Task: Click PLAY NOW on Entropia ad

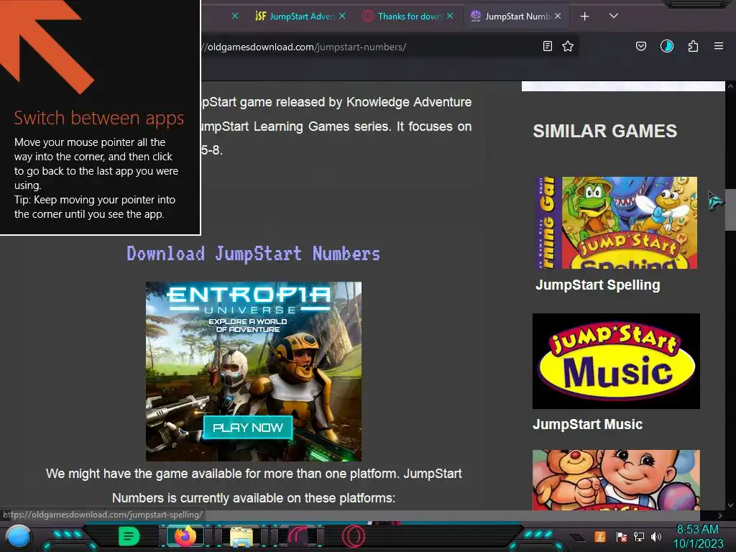Action: pos(248,428)
